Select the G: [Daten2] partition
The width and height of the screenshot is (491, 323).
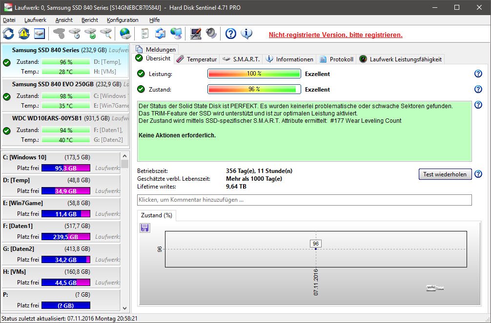point(61,254)
